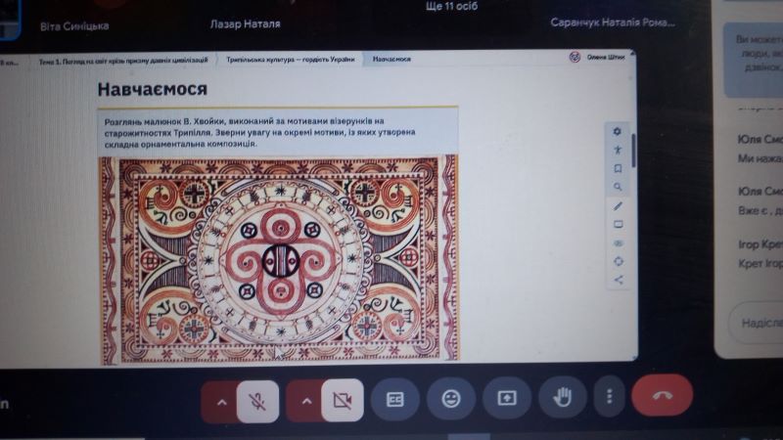Click the bookmark icon in page toolbar
This screenshot has width=783, height=440.
[x=618, y=168]
